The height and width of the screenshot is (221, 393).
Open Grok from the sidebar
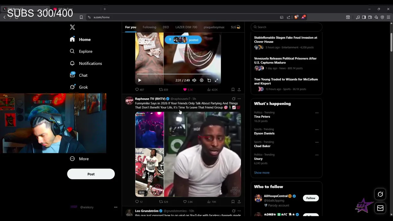[79, 87]
